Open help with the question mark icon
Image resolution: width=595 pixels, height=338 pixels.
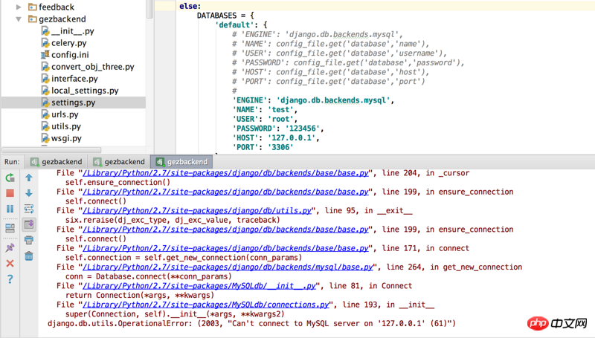10,279
